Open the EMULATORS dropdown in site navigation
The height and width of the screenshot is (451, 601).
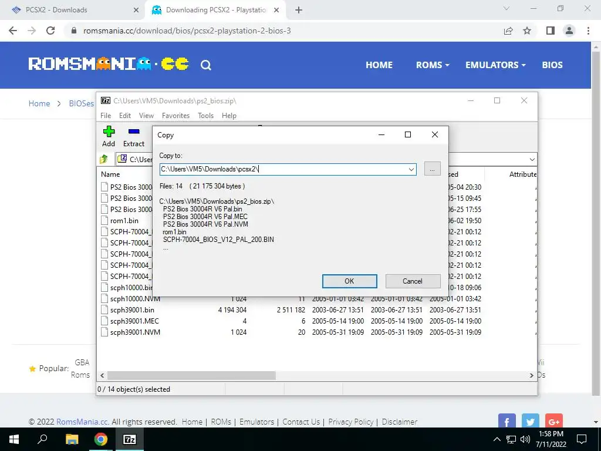pos(495,65)
